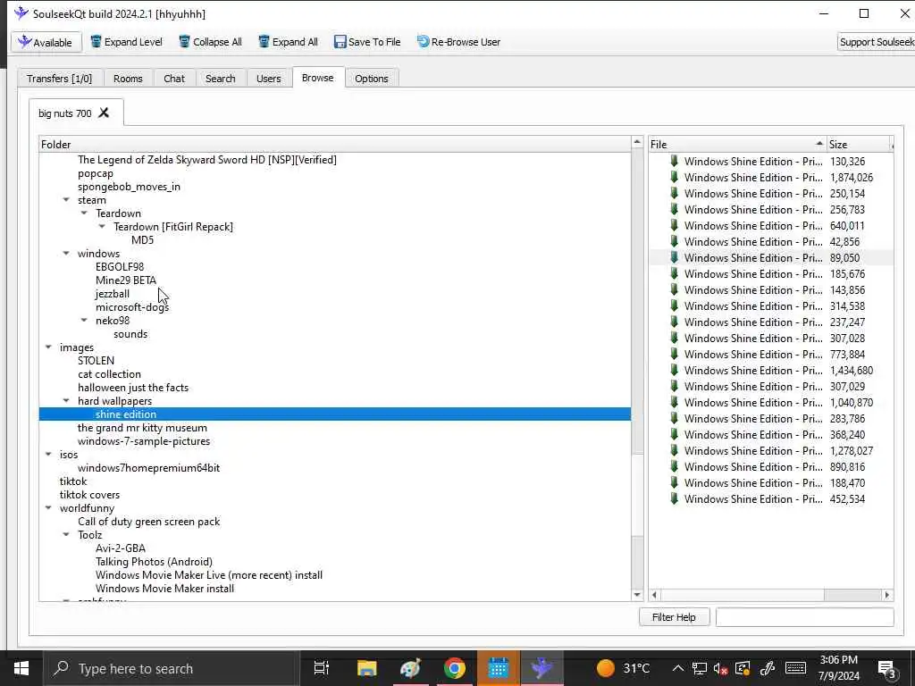The height and width of the screenshot is (686, 915).
Task: Collapse Teardown [FitGirl Repack] folder arrow
Action: coord(102,226)
